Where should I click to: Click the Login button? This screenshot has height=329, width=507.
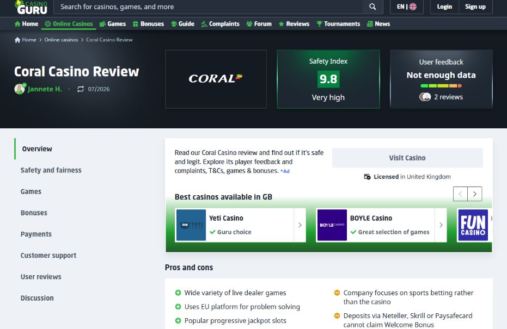point(444,7)
